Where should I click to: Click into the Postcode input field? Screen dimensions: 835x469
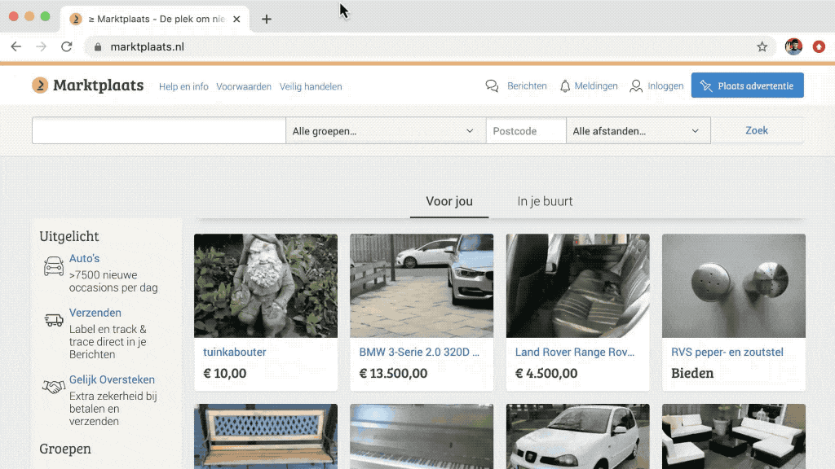point(526,131)
